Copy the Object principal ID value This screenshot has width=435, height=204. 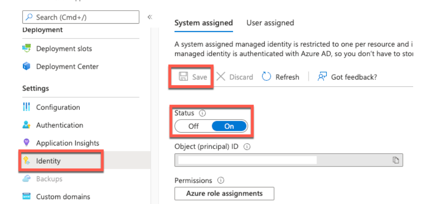click(x=396, y=160)
